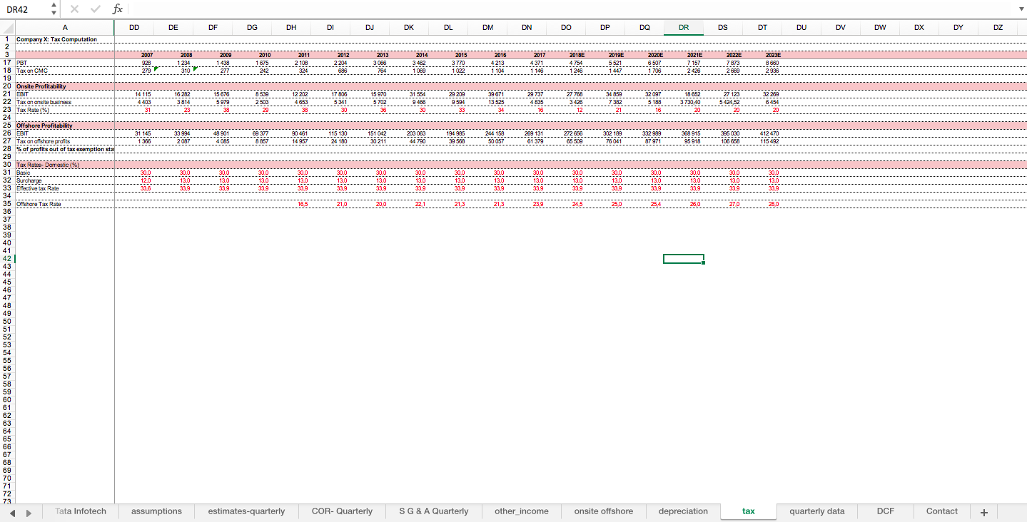Click the Insert Function (fx) icon

(117, 9)
